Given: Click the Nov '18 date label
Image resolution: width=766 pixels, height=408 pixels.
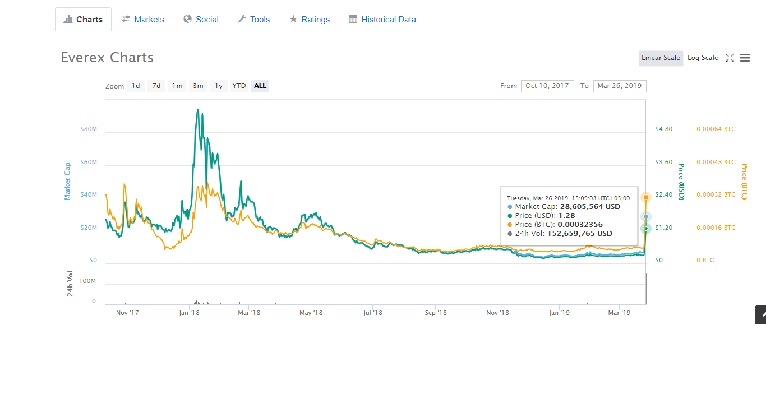Looking at the screenshot, I should coord(497,313).
